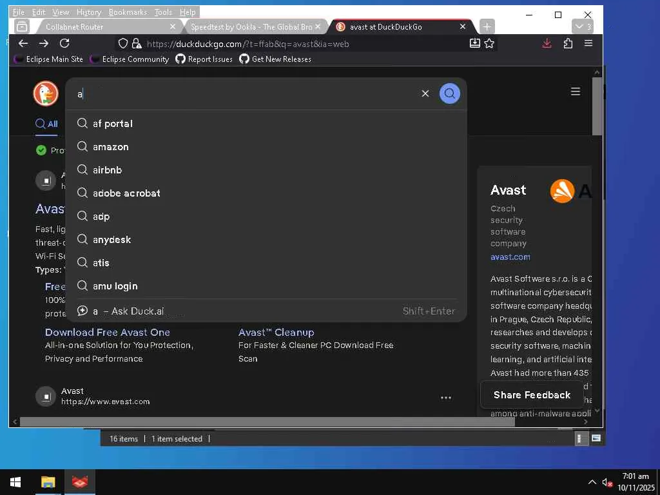This screenshot has height=495, width=660.
Task: Open the three-dots menu for Avast result
Action: click(x=446, y=397)
